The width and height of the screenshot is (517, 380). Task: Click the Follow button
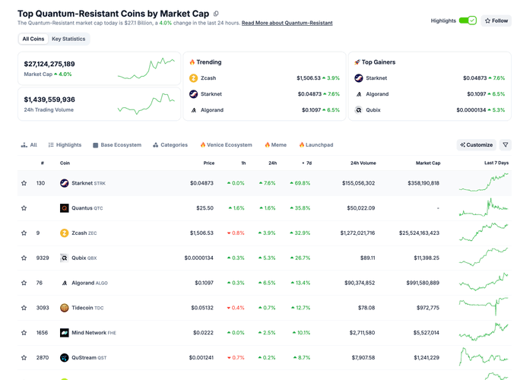(496, 21)
